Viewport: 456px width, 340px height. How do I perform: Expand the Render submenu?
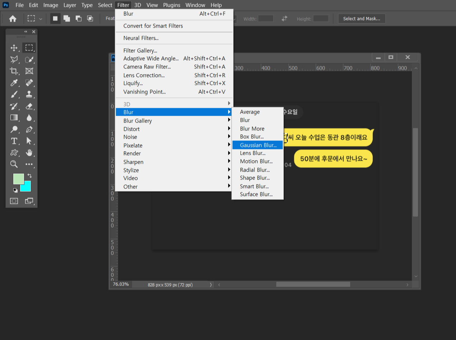pos(174,153)
